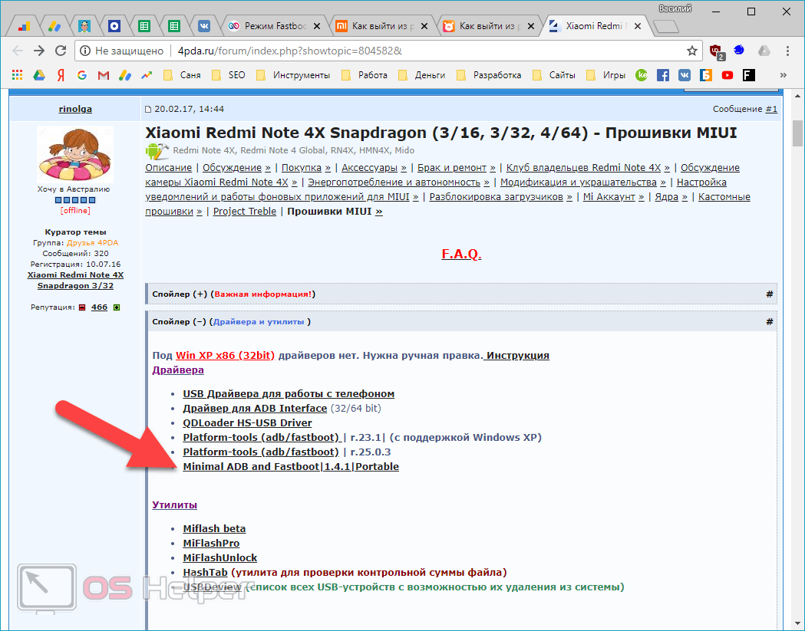This screenshot has width=805, height=631.
Task: Open the black F bookmark icon
Action: (749, 75)
